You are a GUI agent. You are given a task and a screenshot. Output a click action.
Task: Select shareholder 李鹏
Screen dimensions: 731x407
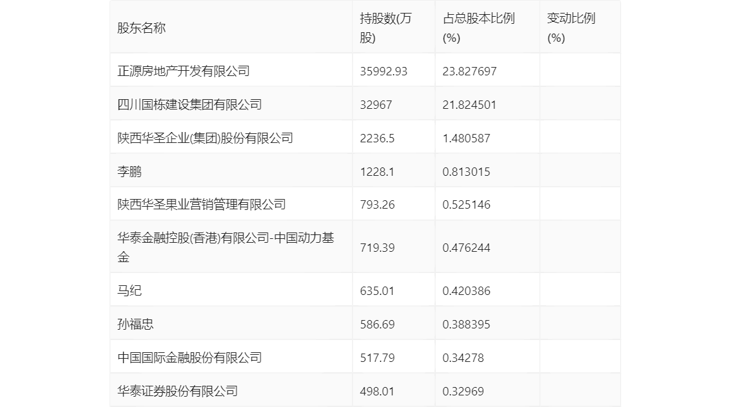(x=129, y=172)
